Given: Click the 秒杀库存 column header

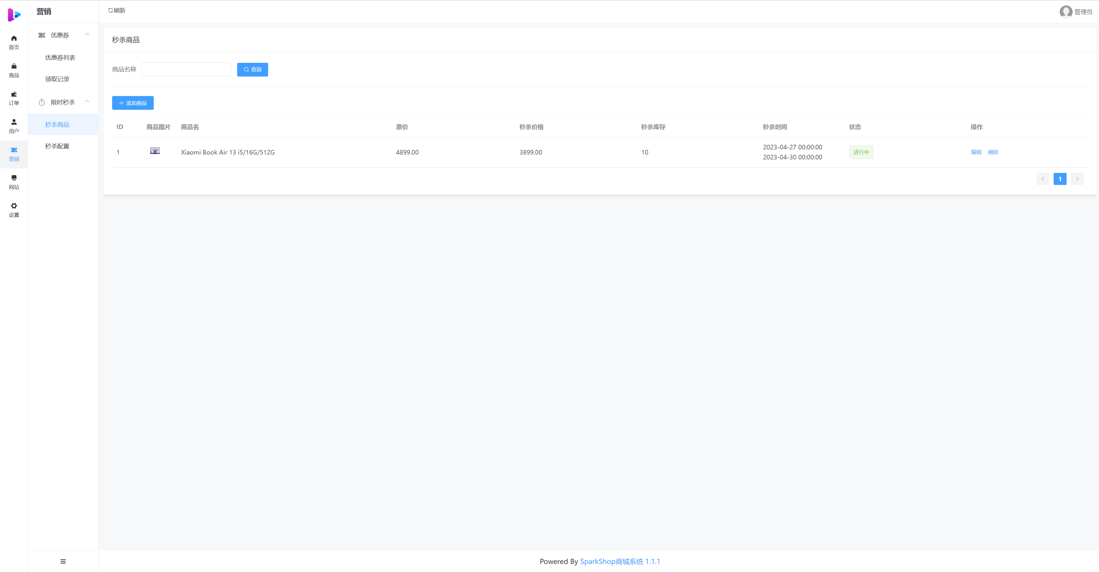Looking at the screenshot, I should point(653,127).
